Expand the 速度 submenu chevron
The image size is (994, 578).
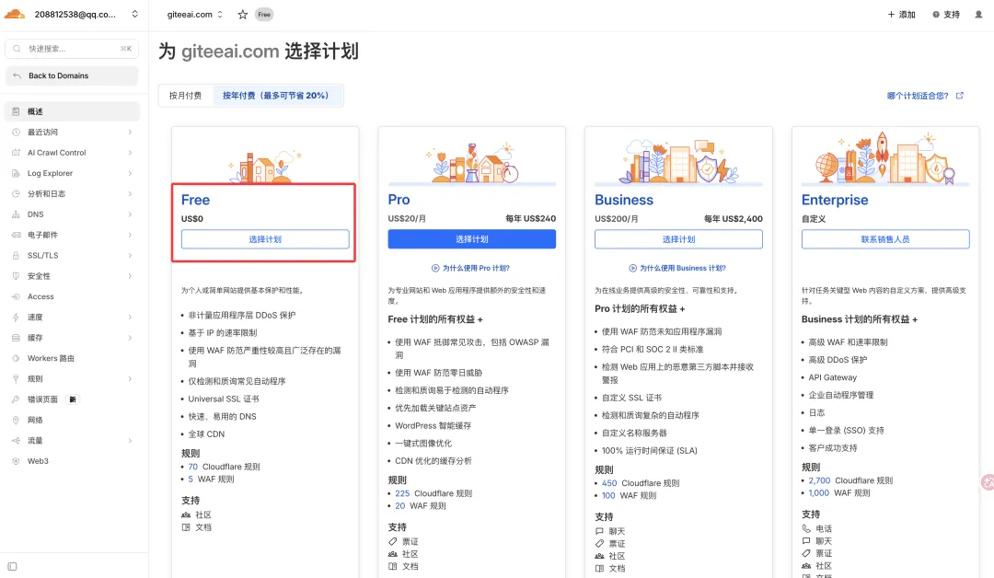pos(130,317)
